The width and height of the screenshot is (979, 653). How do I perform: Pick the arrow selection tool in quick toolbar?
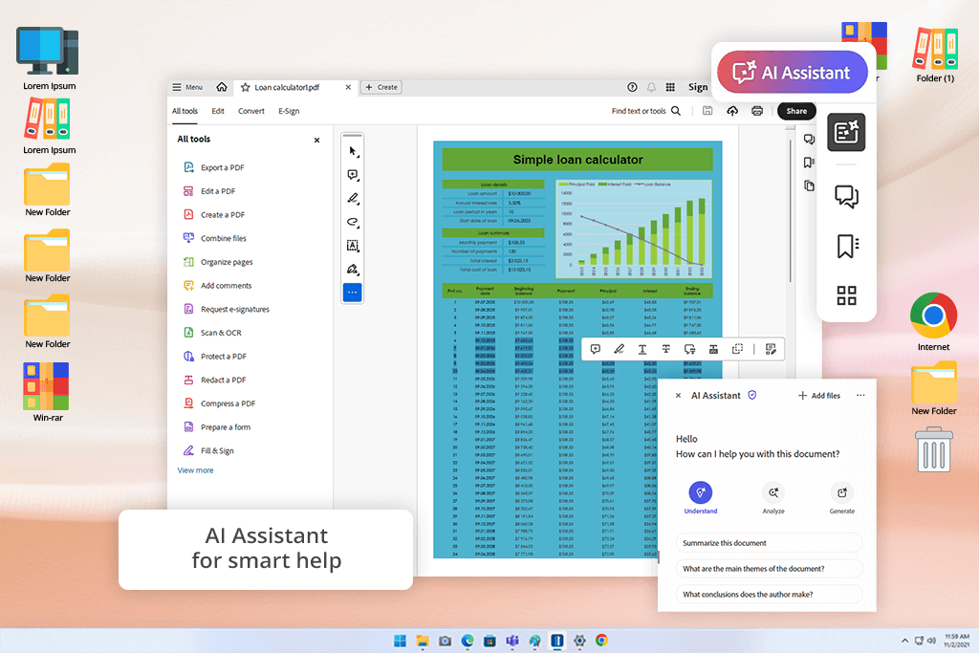point(353,152)
